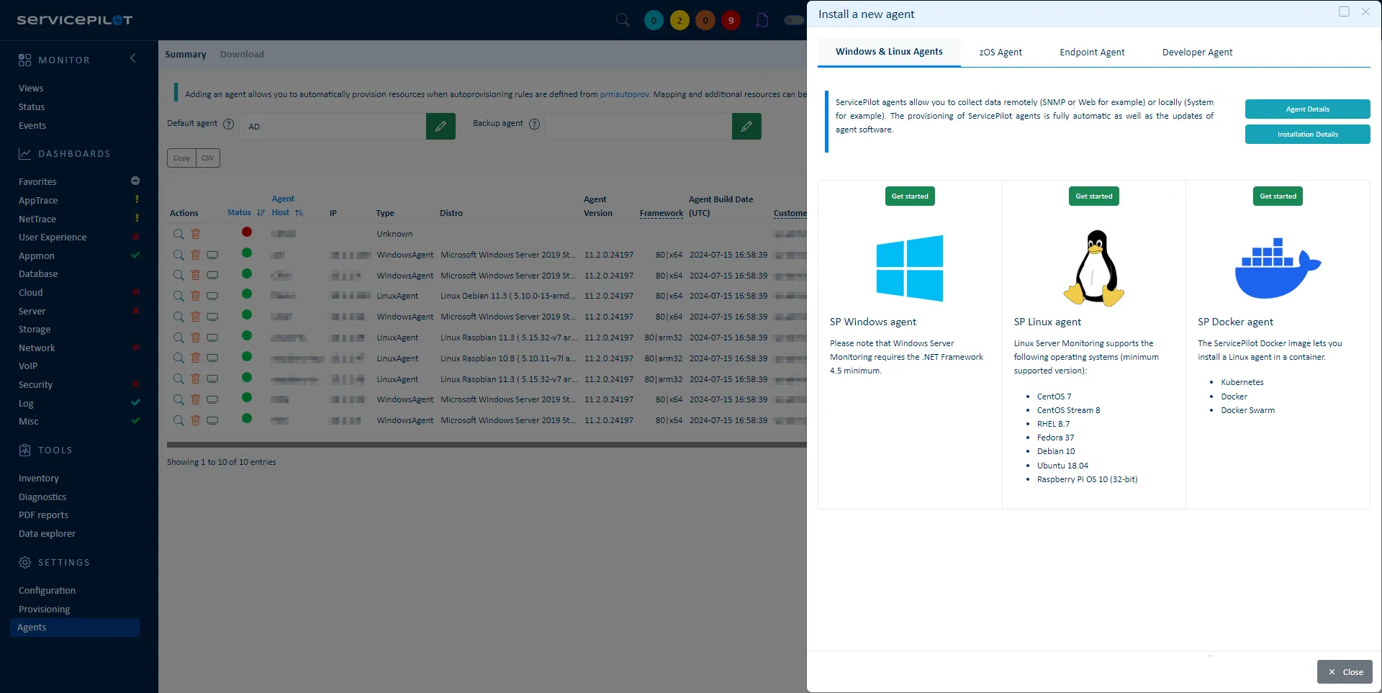Collapse Favorites using the minus icon

(x=135, y=181)
